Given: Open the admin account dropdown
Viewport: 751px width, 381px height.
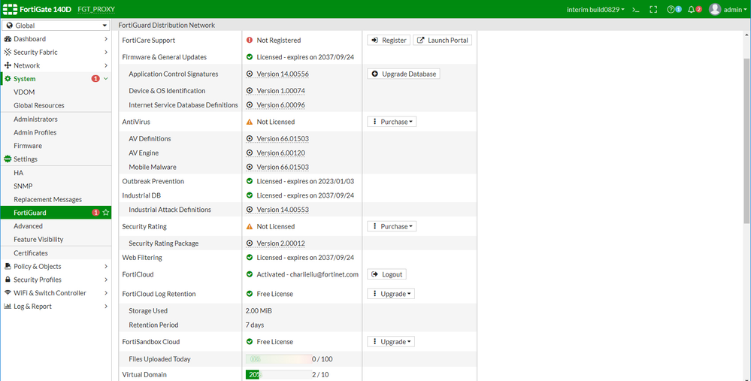Looking at the screenshot, I should click(x=735, y=10).
